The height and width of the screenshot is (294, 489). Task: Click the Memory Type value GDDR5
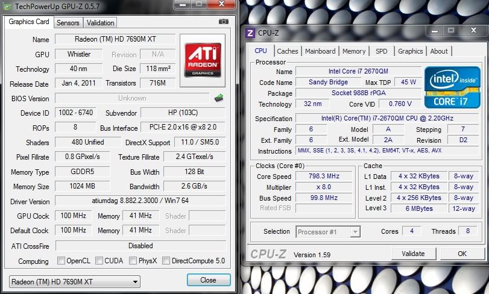tap(83, 172)
